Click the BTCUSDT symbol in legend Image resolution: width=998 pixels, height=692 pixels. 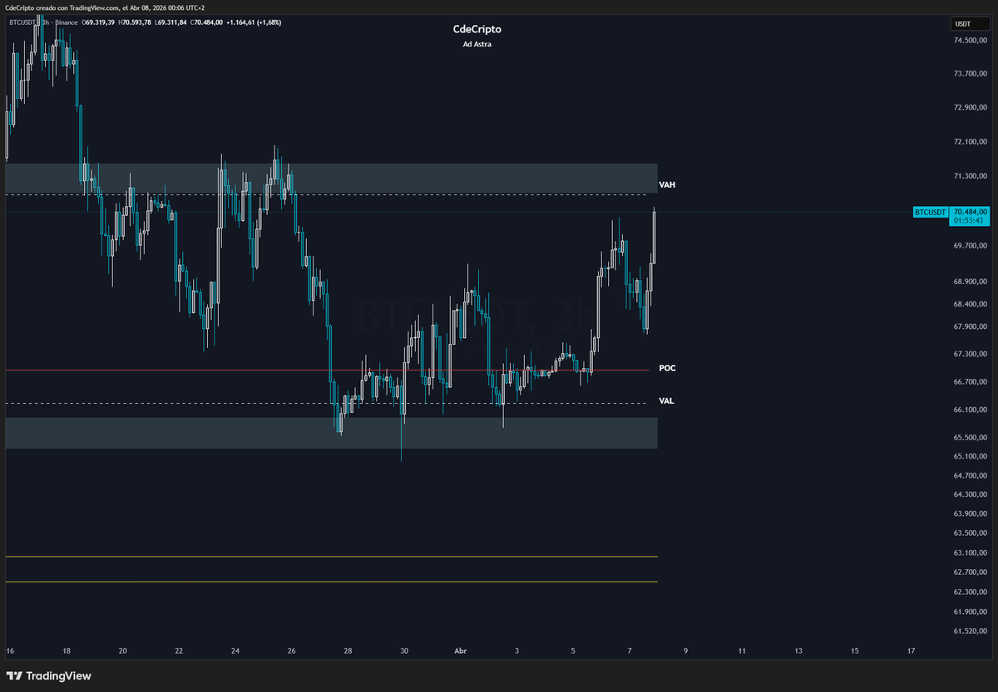click(22, 22)
